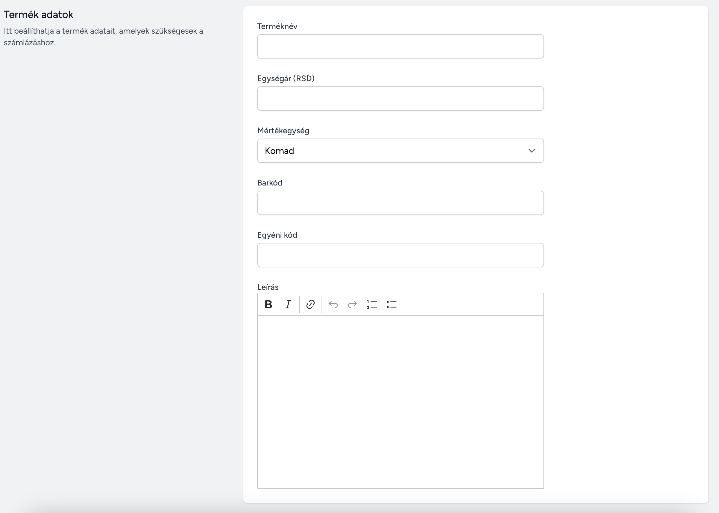This screenshot has width=719, height=513.
Task: Click inside the Leírás text area
Action: [x=400, y=402]
